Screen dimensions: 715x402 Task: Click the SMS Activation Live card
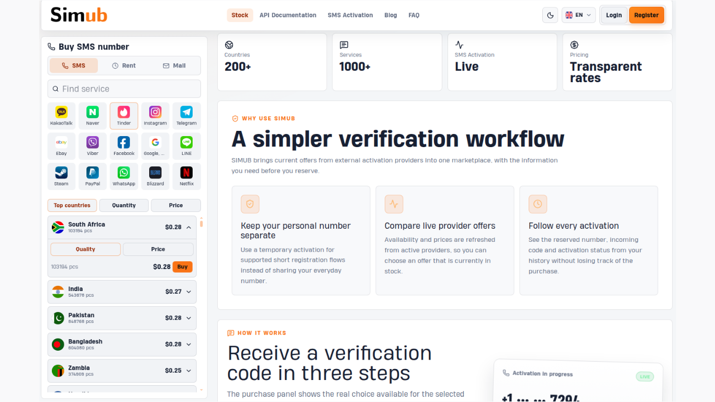click(502, 62)
